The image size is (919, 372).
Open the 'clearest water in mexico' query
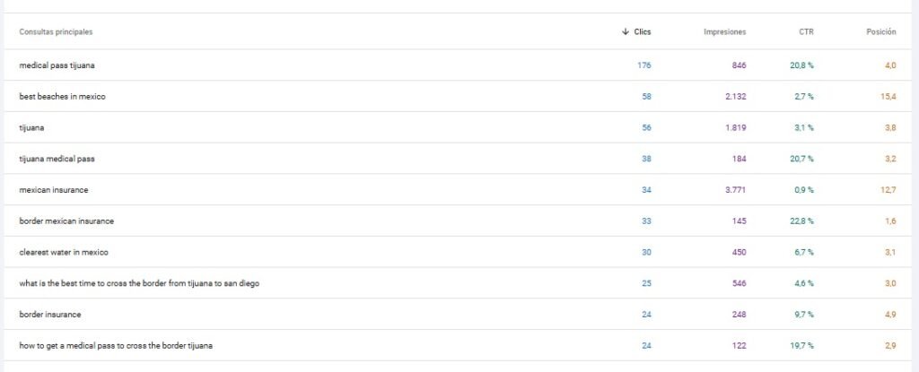click(459, 252)
